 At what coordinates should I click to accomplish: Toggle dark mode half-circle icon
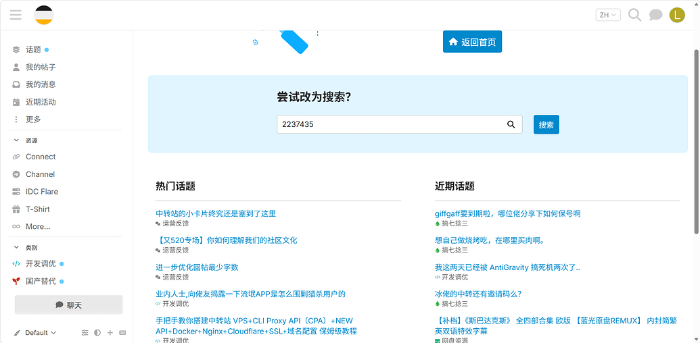tap(97, 333)
